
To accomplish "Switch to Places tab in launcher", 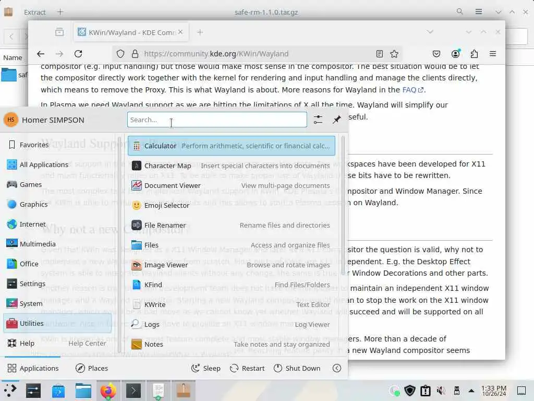I will [x=92, y=368].
